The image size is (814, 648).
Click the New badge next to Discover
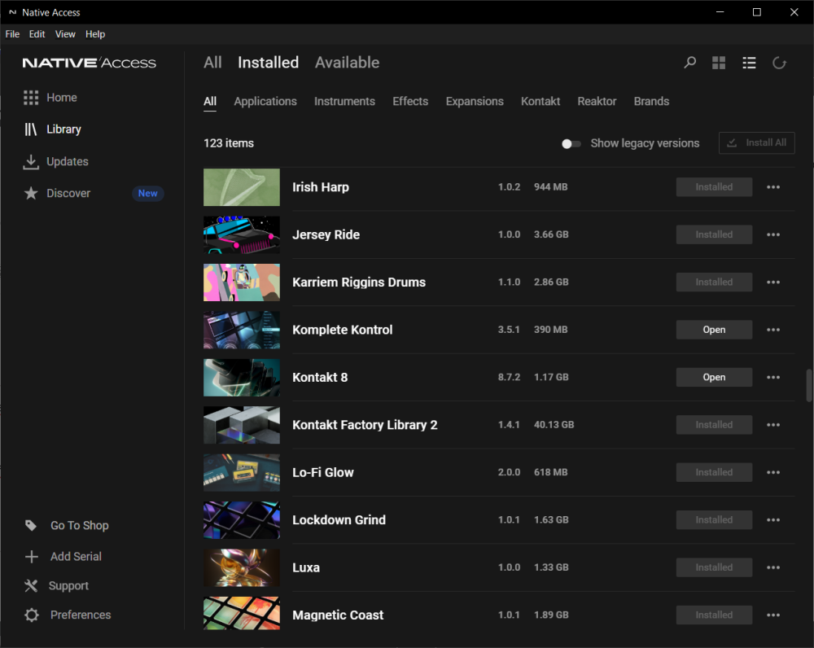click(148, 193)
